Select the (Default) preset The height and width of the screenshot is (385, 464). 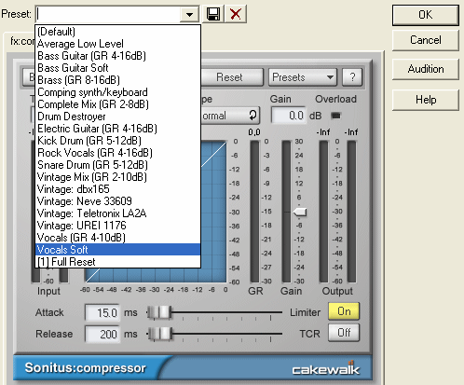pos(118,32)
